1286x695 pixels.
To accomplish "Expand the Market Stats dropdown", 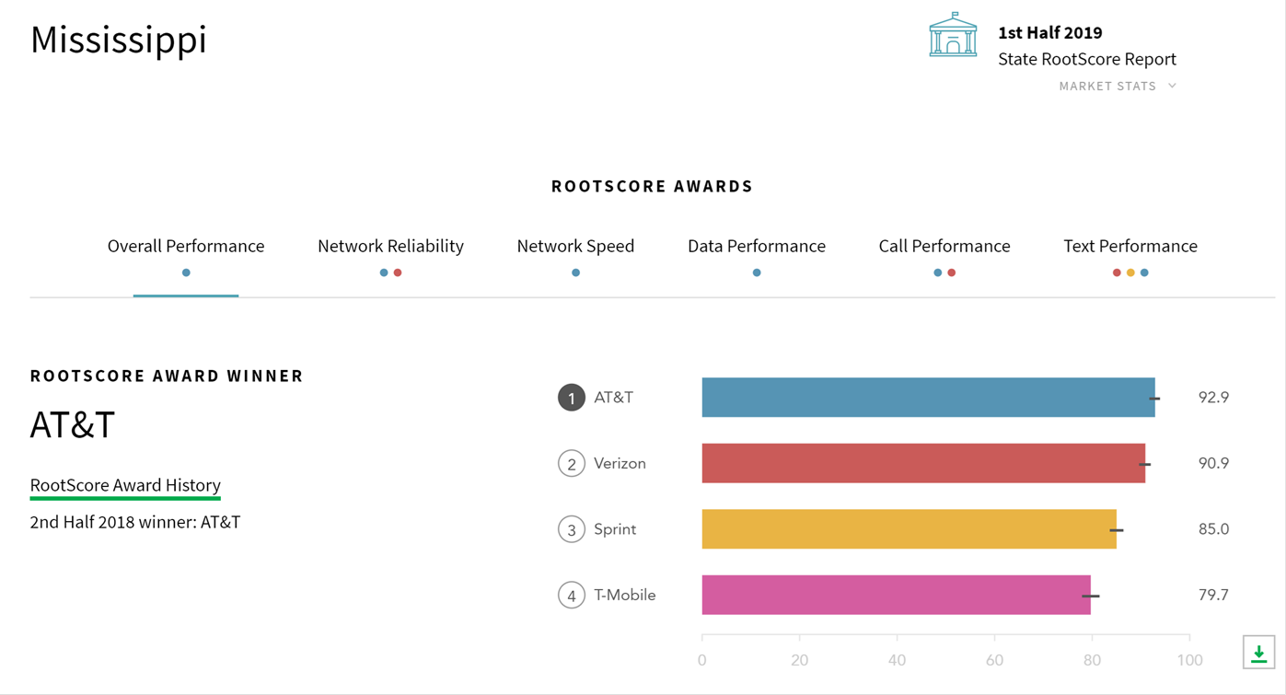I will click(1117, 87).
